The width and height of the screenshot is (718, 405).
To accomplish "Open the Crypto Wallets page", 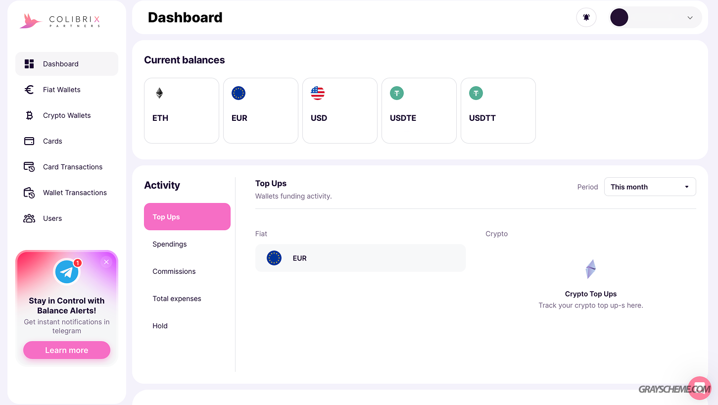I will point(67,115).
